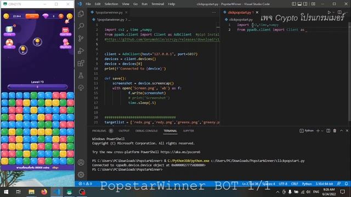Change the UTF-8 file encoding
Screen dimensions: 351x197
pyautogui.click(x=283, y=184)
